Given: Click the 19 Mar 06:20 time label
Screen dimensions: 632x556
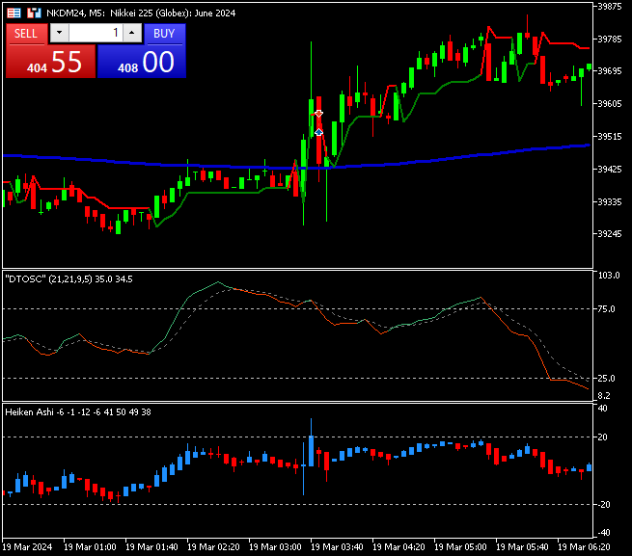Looking at the screenshot, I should click(584, 547).
